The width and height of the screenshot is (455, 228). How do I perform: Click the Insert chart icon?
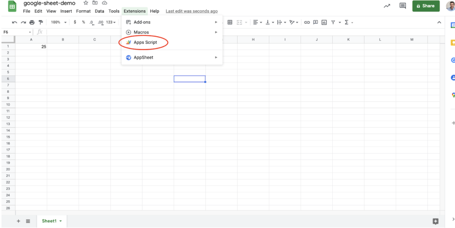point(324,22)
